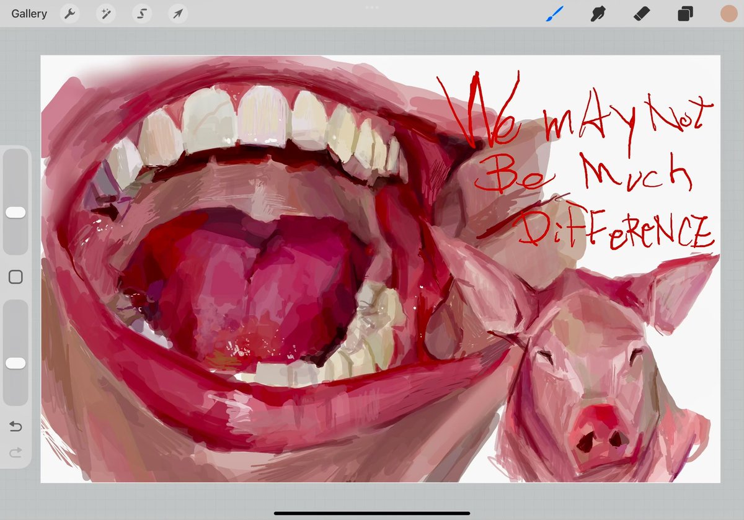Activate the Transform arrow tool

[177, 14]
